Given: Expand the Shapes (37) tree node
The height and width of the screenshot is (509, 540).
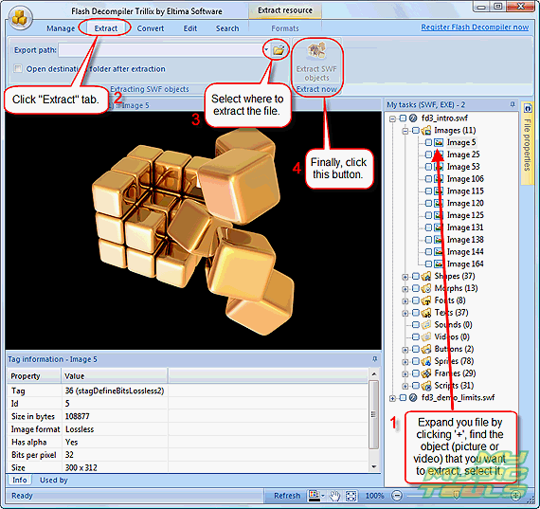Looking at the screenshot, I should [x=405, y=277].
